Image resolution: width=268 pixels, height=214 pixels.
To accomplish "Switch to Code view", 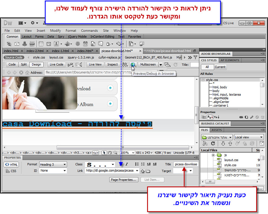I will click(12, 64).
